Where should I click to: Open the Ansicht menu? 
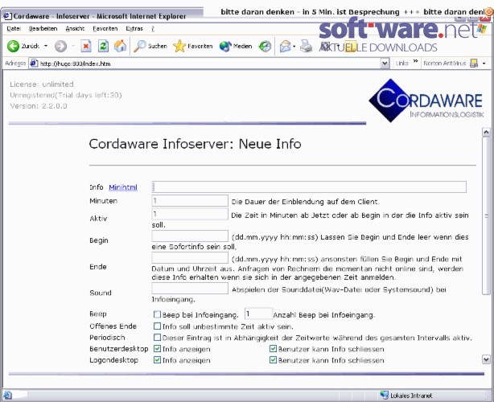click(x=75, y=29)
